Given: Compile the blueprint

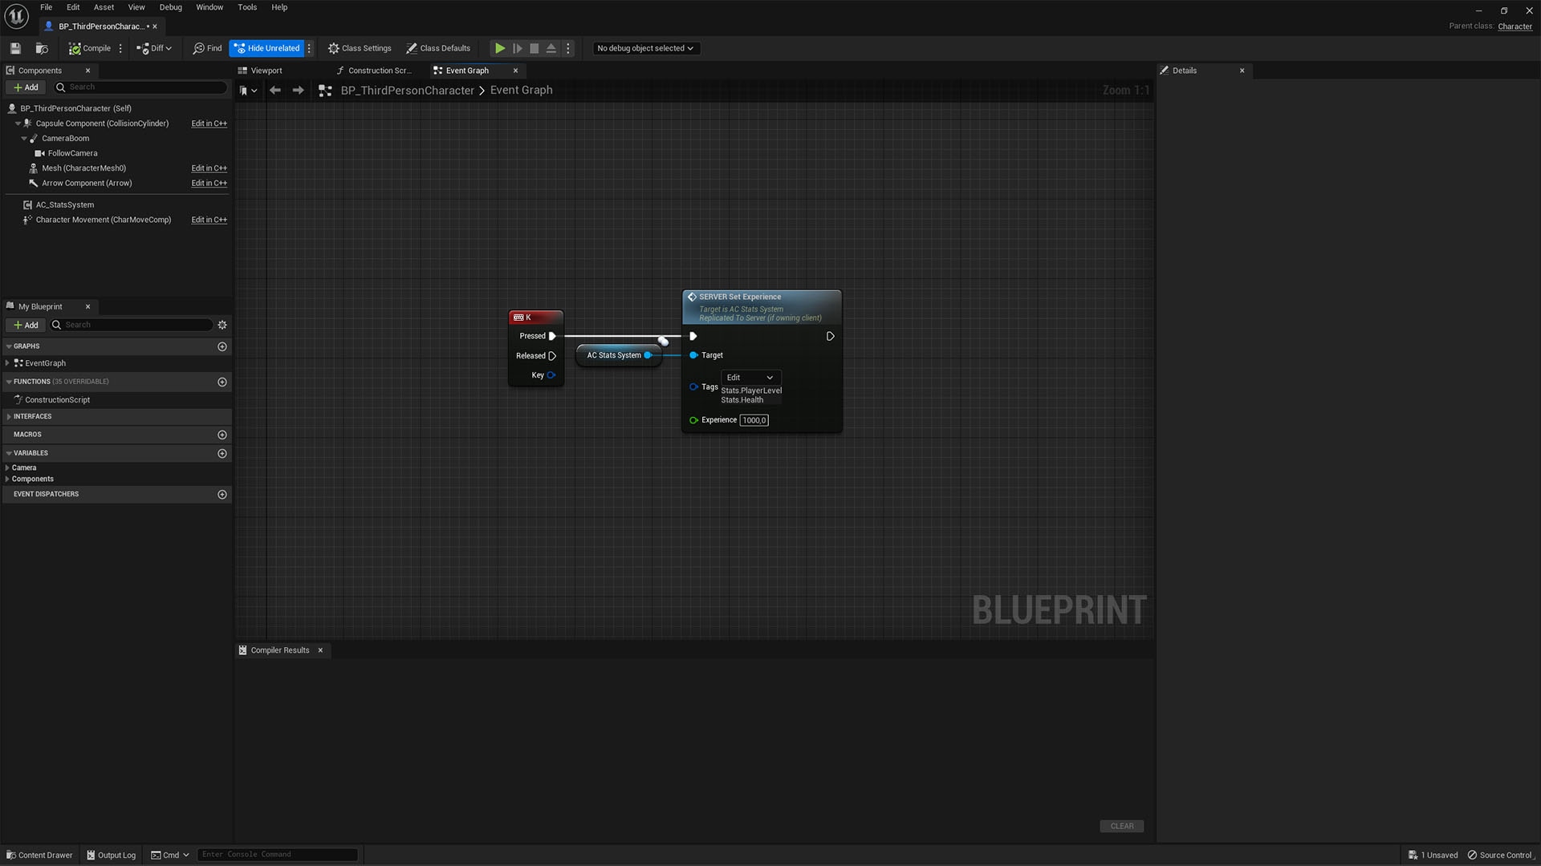Looking at the screenshot, I should click(x=89, y=48).
